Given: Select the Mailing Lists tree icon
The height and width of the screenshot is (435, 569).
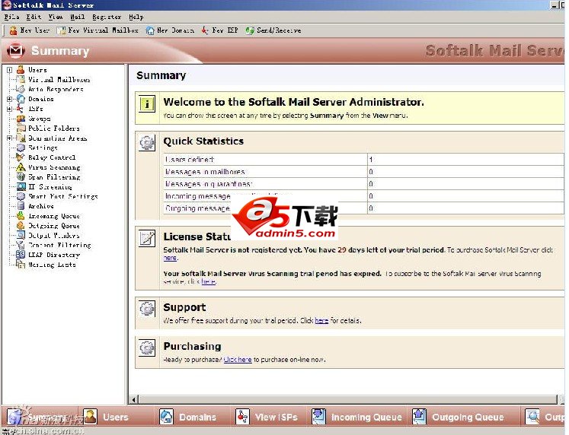Looking at the screenshot, I should [21, 265].
